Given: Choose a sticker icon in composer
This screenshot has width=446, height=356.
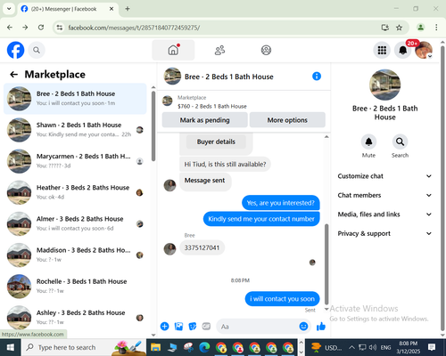Looking at the screenshot, I should pyautogui.click(x=193, y=327).
